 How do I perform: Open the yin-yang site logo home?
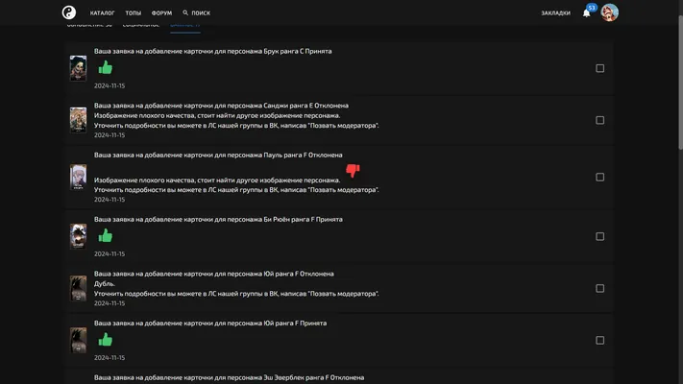coord(69,12)
